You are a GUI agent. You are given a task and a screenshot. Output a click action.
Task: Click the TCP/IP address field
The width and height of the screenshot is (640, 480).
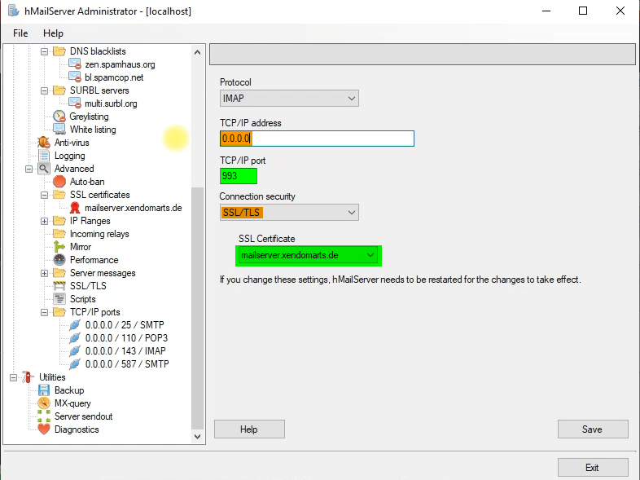coord(317,139)
